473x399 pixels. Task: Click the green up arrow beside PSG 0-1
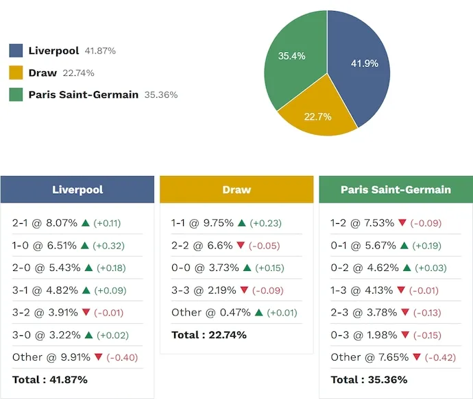[404, 246]
